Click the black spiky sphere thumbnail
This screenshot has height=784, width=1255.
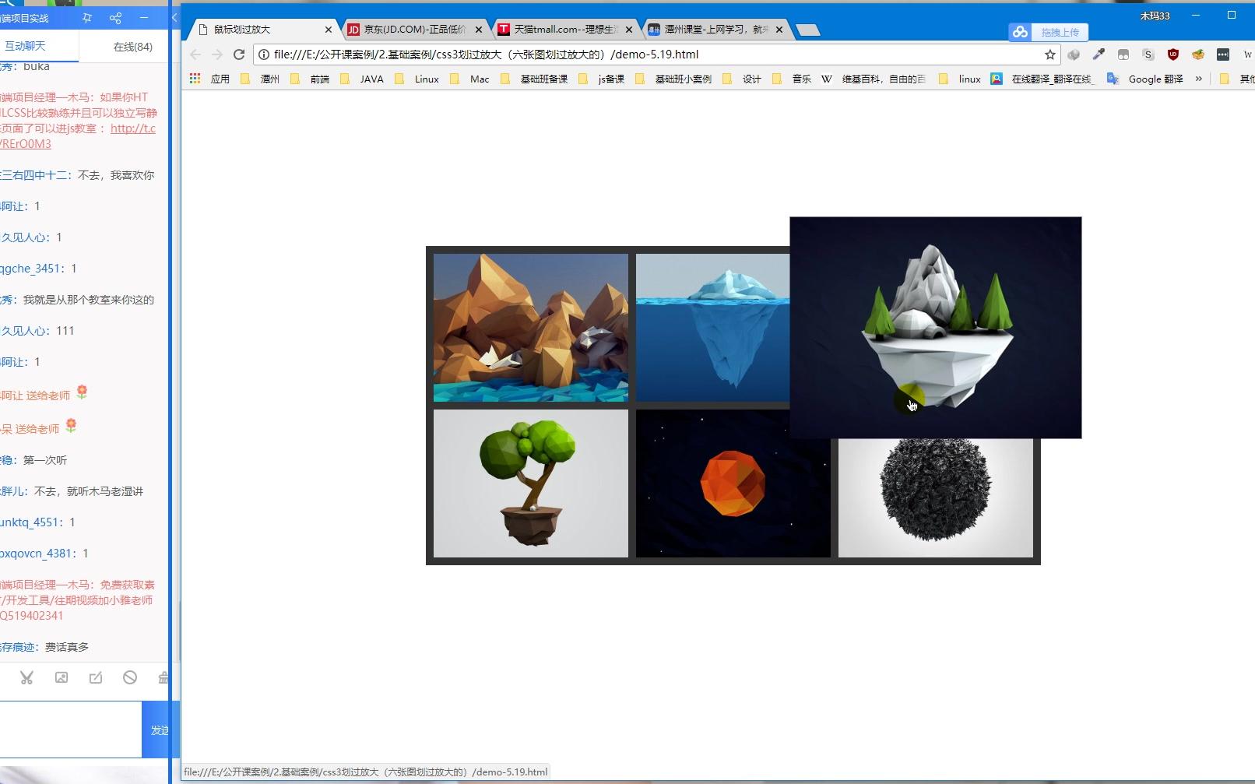(936, 498)
